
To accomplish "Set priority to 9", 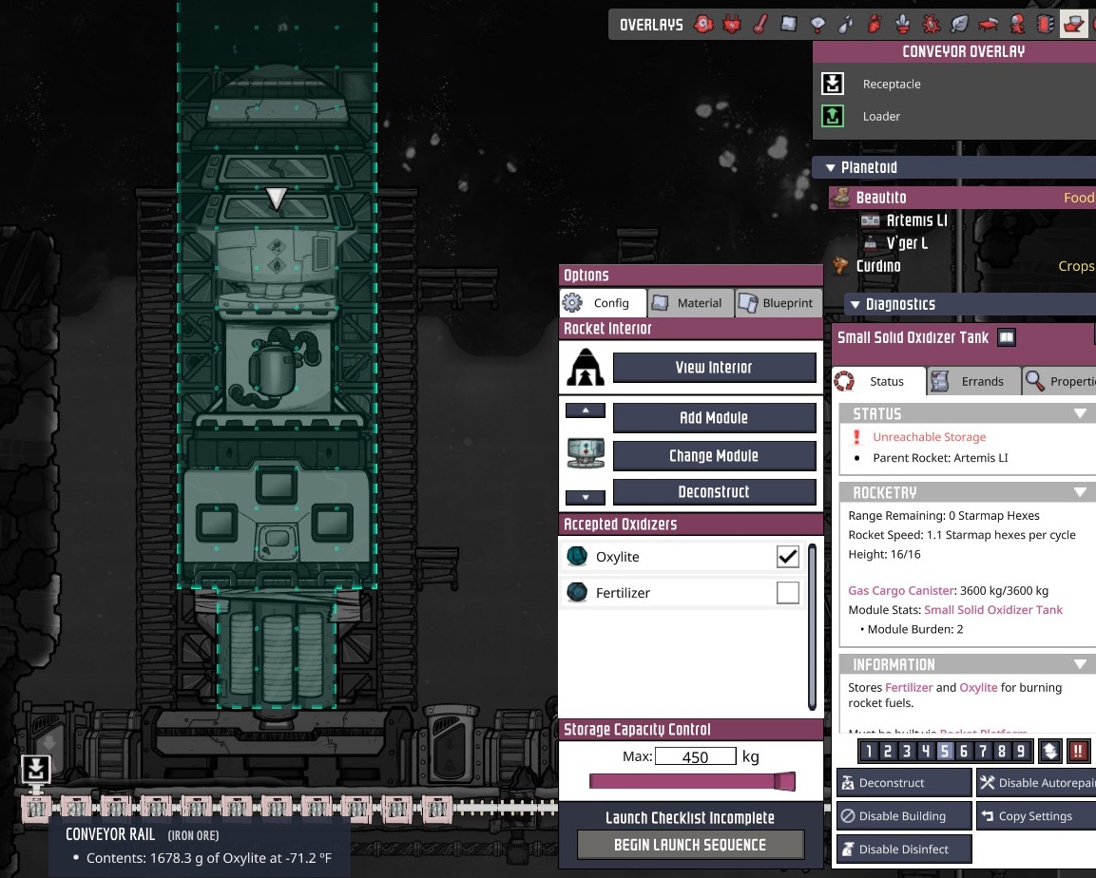I will [x=1021, y=751].
